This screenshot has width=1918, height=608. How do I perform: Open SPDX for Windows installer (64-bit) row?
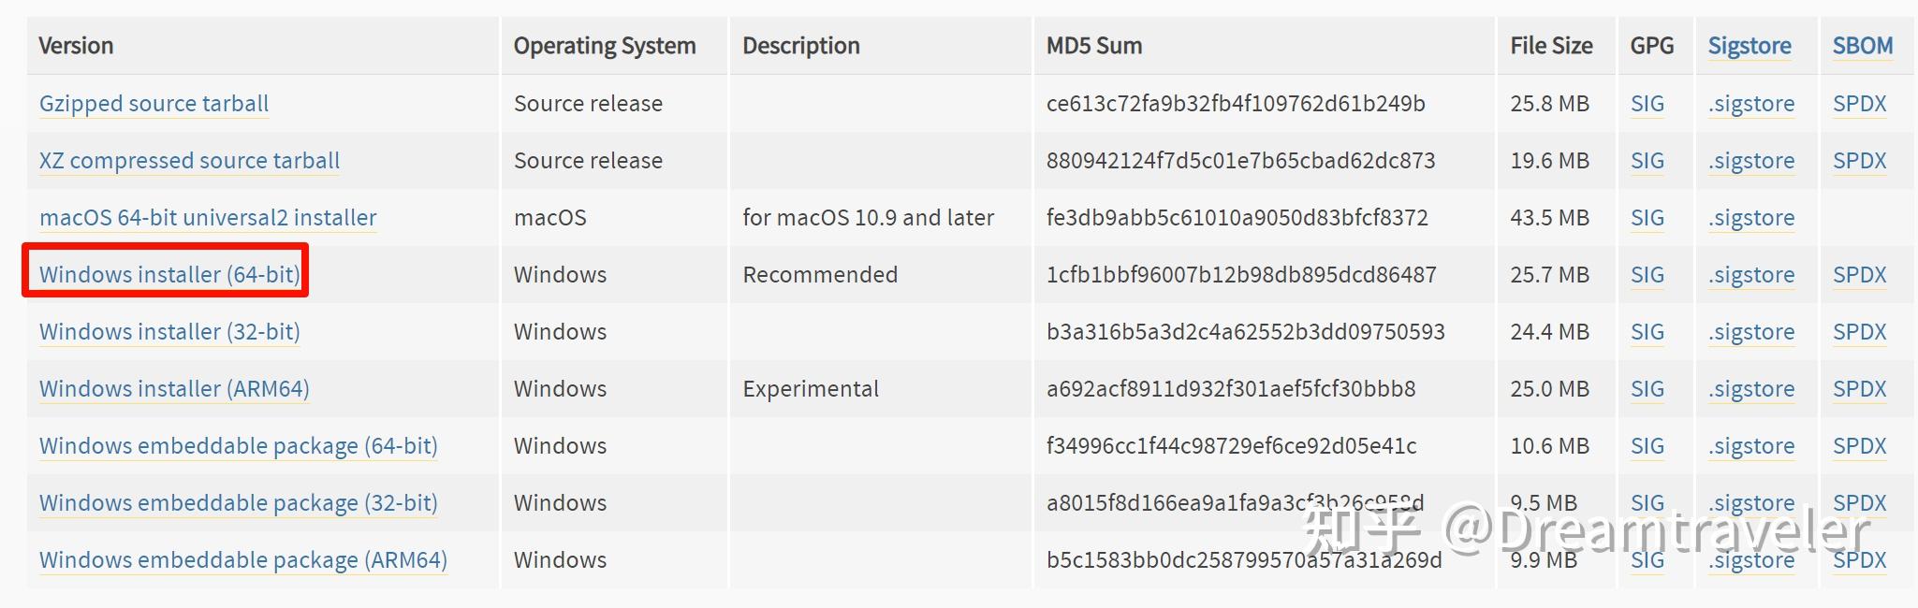[1859, 274]
